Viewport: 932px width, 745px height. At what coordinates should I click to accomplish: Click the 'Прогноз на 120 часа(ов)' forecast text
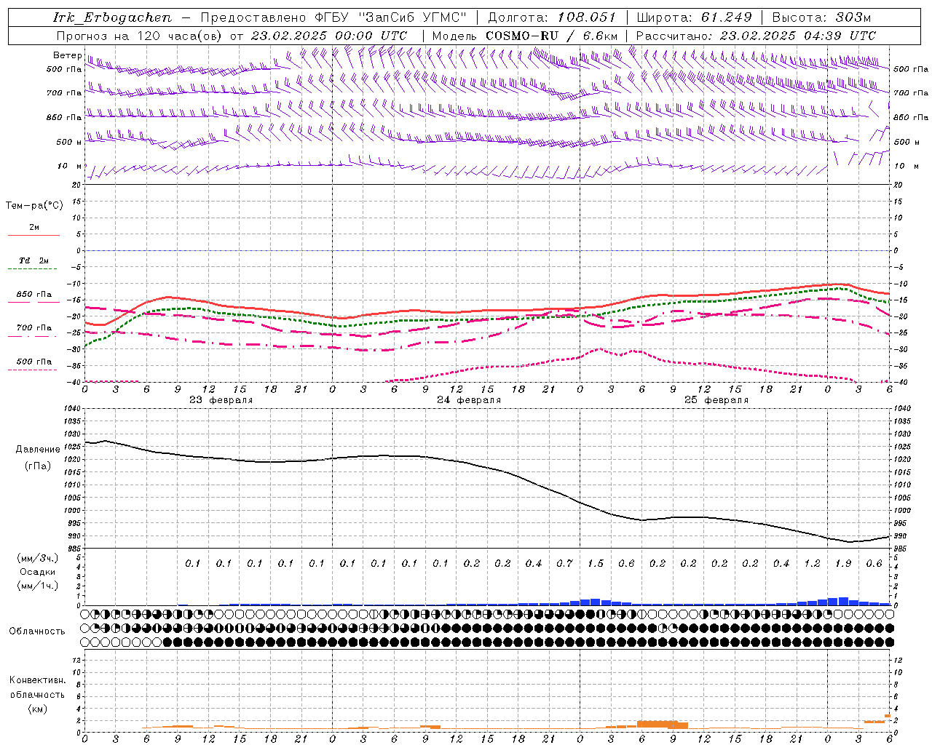coord(139,36)
